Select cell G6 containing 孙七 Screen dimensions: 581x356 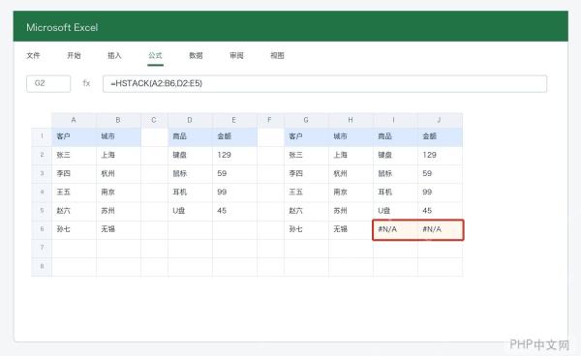pyautogui.click(x=306, y=229)
